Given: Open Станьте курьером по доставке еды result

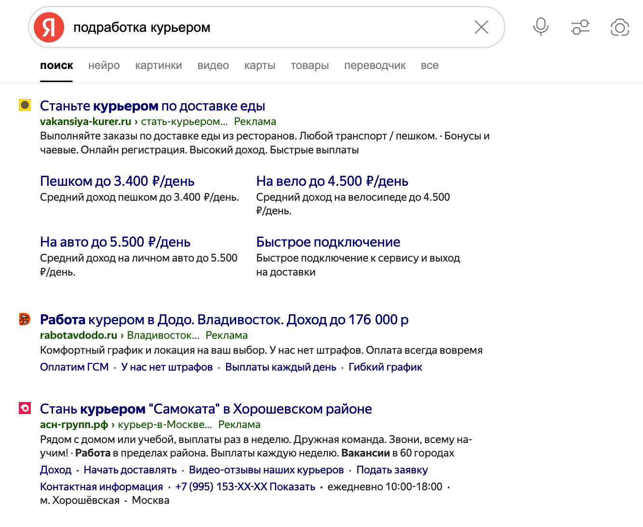Looking at the screenshot, I should [x=152, y=106].
